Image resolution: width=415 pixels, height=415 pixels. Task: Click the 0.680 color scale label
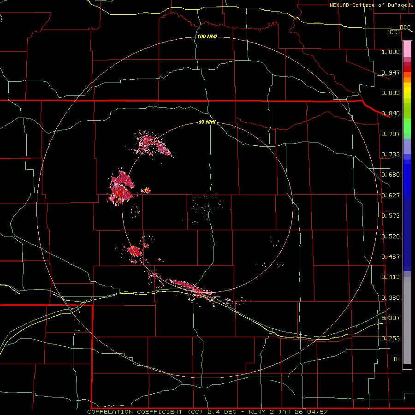click(391, 174)
